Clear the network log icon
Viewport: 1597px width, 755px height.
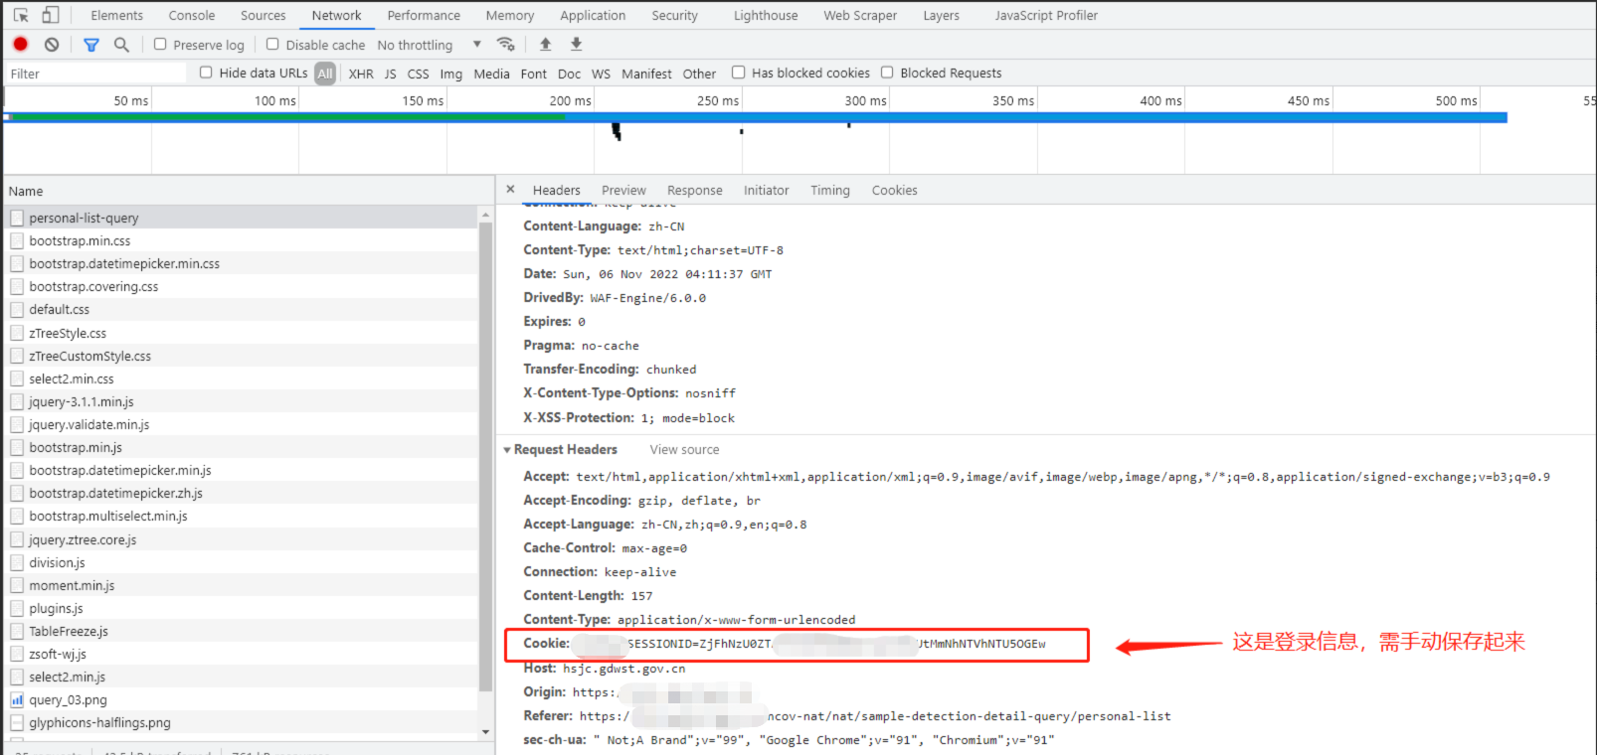52,44
